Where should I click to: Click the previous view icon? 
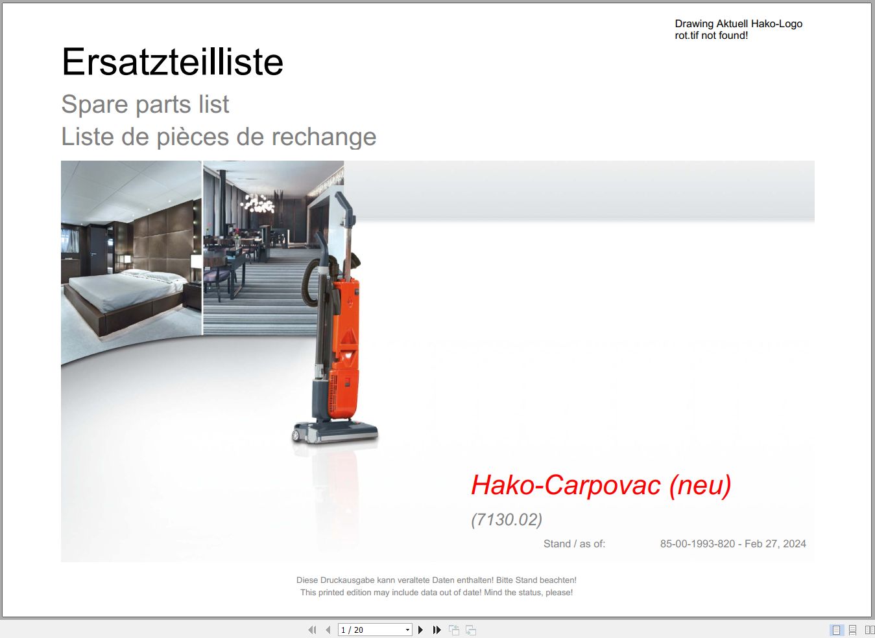pyautogui.click(x=454, y=630)
